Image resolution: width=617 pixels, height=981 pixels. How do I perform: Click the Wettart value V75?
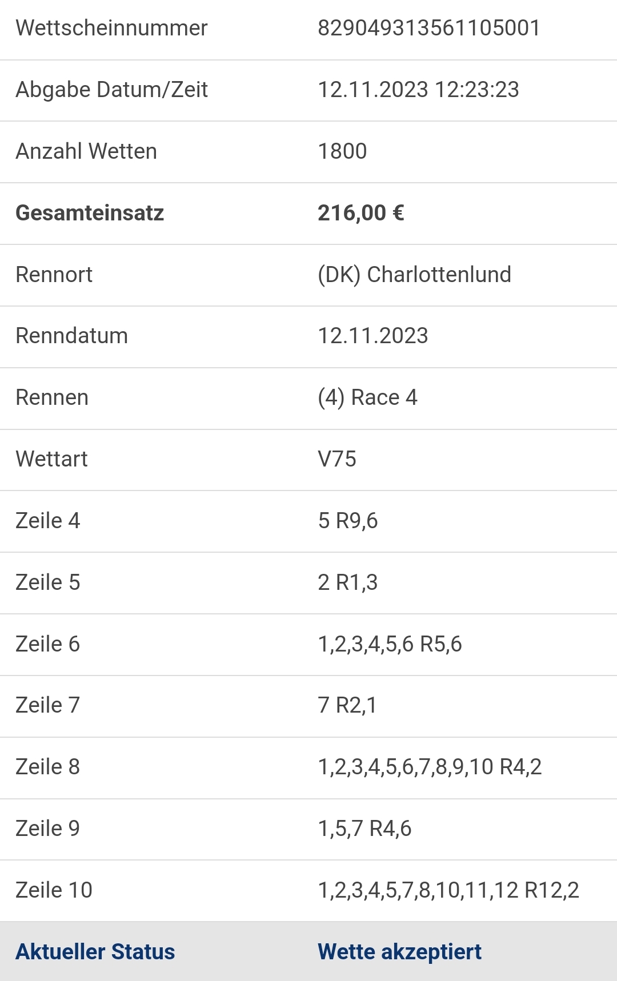(x=337, y=459)
